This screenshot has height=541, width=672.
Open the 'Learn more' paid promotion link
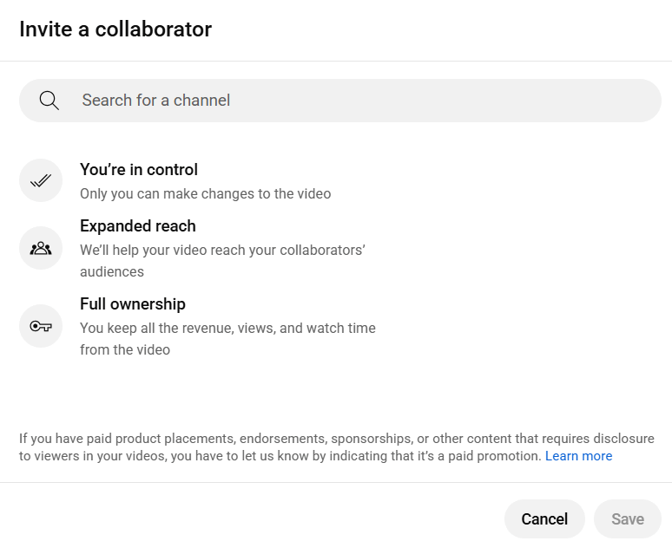click(578, 456)
